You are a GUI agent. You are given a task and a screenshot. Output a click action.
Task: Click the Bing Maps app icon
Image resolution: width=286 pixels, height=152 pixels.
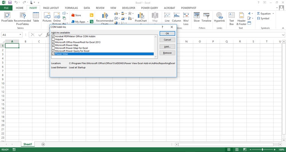[x=92, y=15]
